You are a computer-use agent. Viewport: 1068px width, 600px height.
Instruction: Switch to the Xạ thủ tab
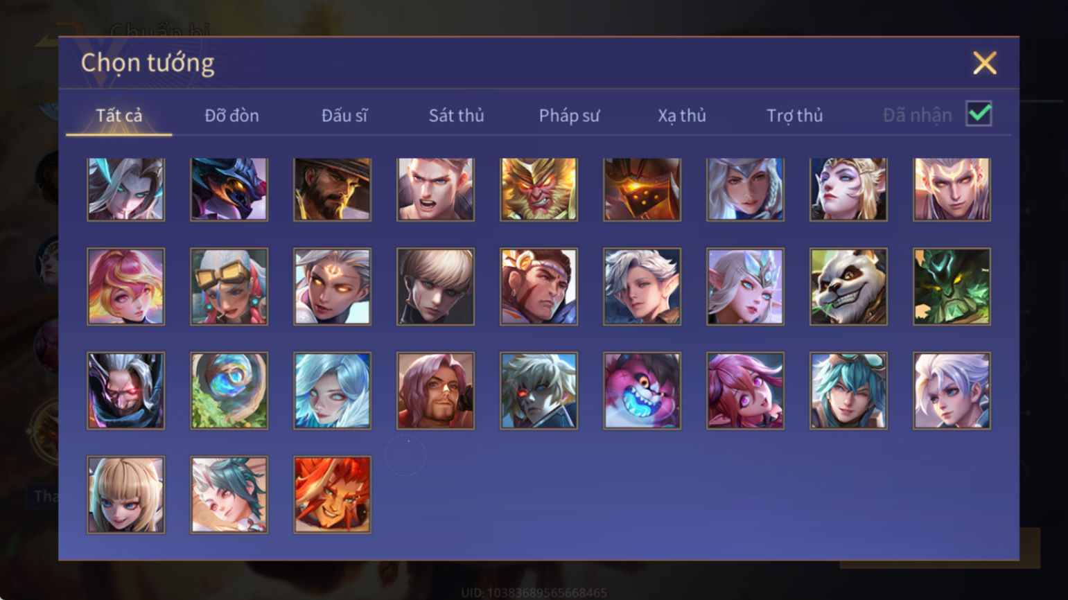[x=682, y=116]
